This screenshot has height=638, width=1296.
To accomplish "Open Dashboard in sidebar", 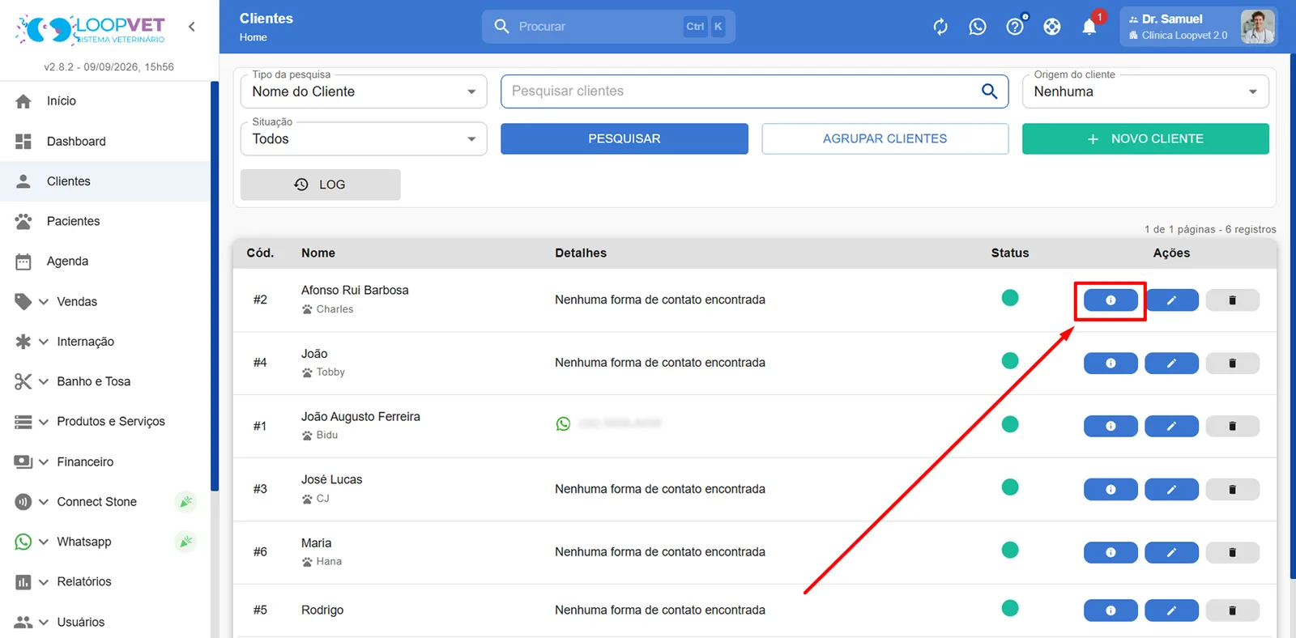I will (x=105, y=142).
